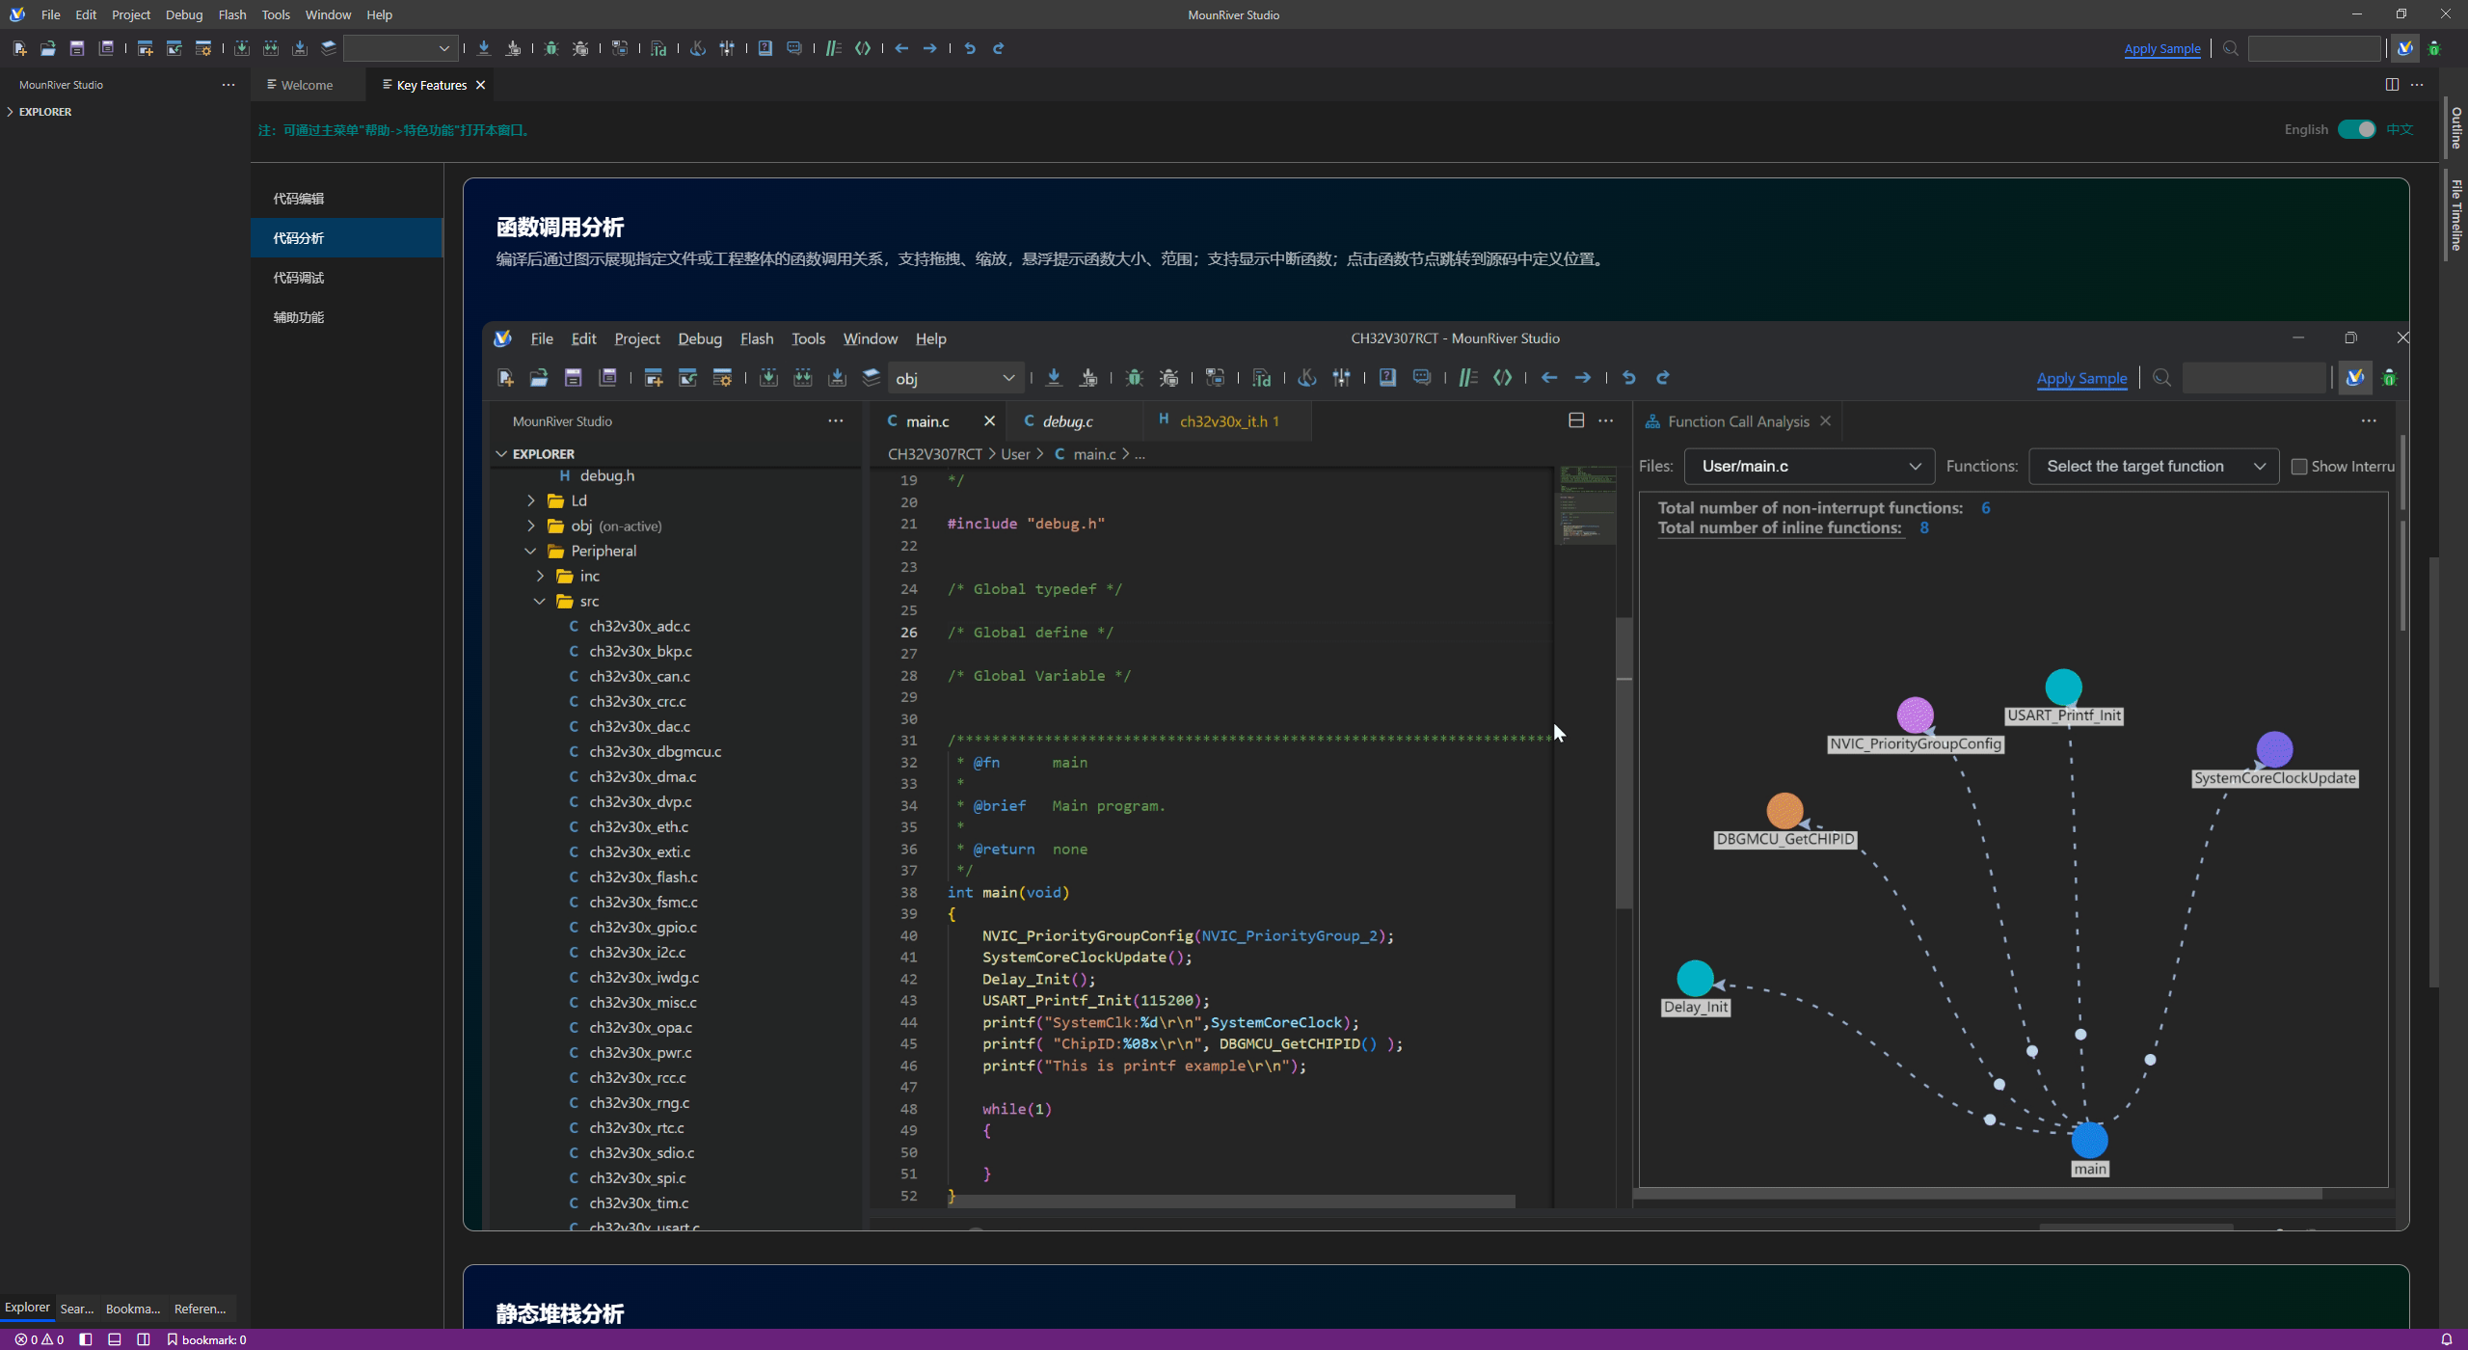2468x1350 pixels.
Task: Click the Navigate Back arrow in top toolbar
Action: pyautogui.click(x=901, y=48)
